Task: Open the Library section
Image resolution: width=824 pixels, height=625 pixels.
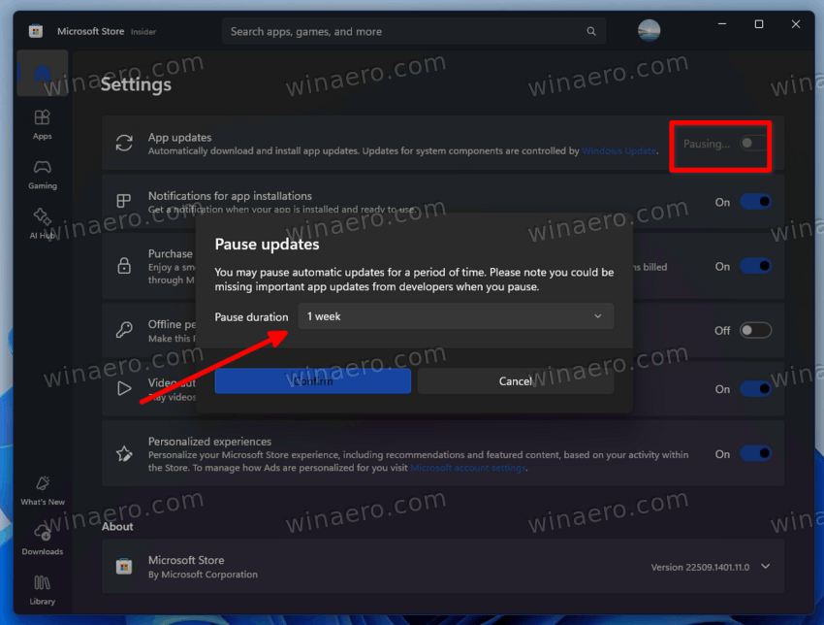Action: click(42, 588)
